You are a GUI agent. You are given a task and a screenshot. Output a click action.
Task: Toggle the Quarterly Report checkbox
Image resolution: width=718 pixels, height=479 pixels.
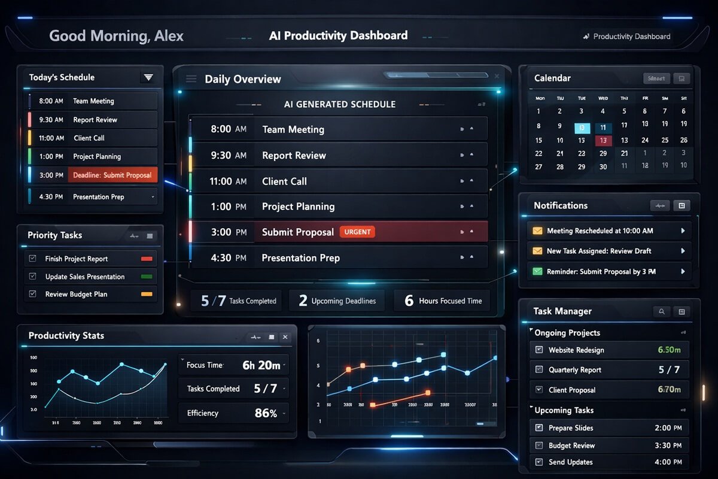point(538,369)
